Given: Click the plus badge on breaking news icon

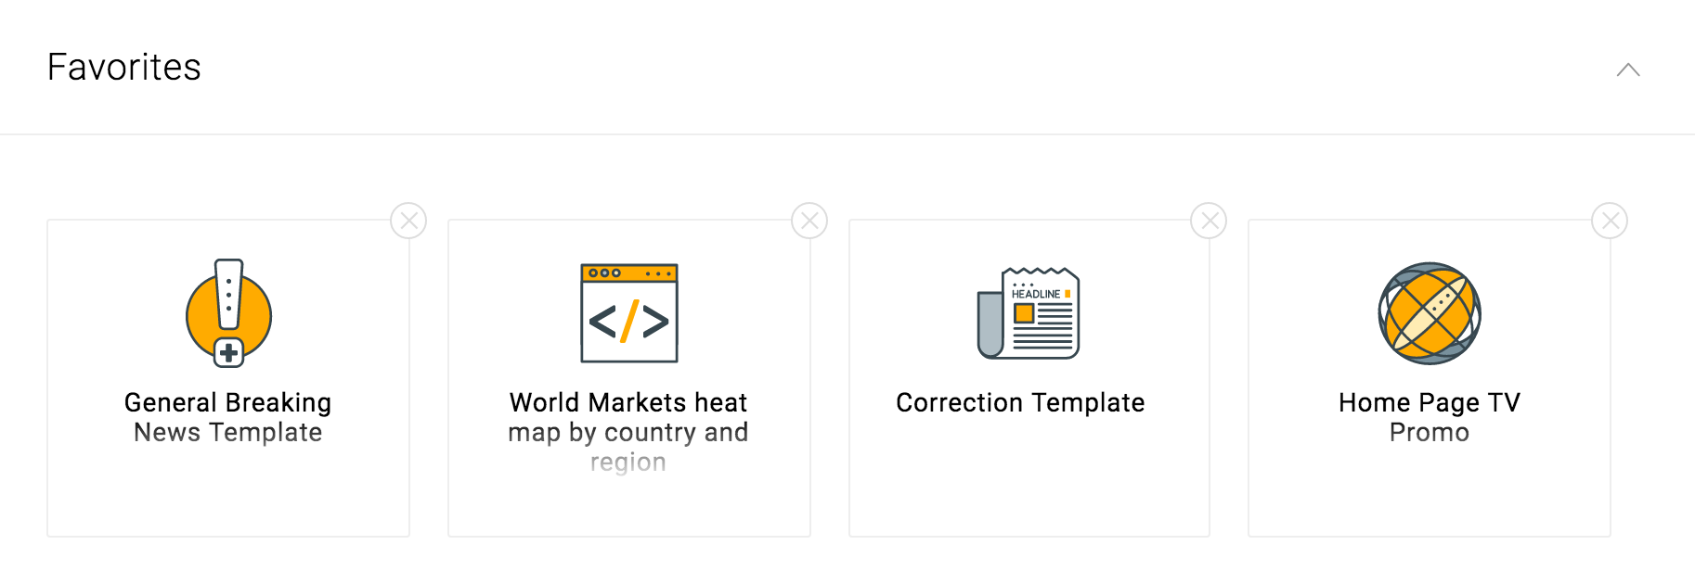Looking at the screenshot, I should (x=228, y=353).
